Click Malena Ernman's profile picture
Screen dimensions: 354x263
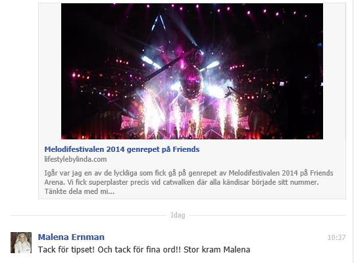coord(21,243)
